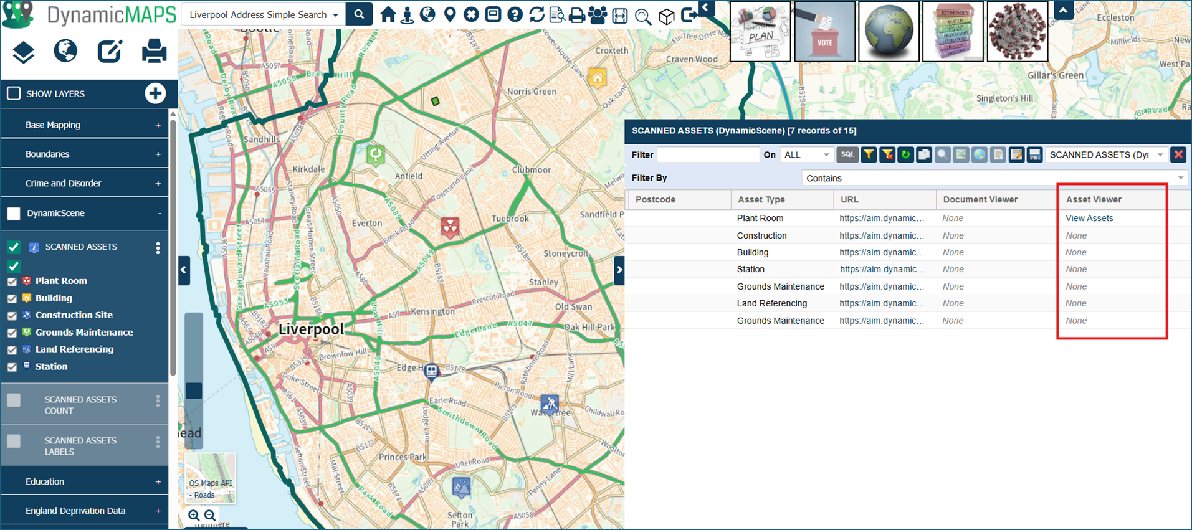Sort by the Postcode column header

click(679, 199)
